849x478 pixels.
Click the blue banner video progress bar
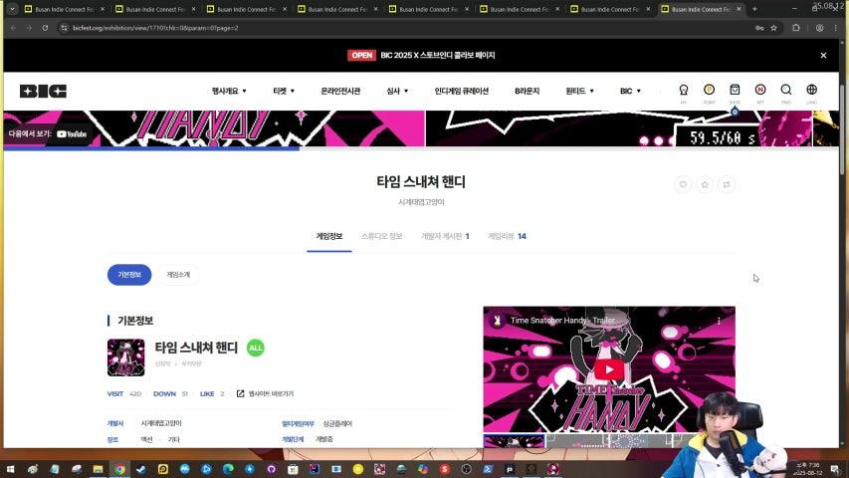click(151, 148)
